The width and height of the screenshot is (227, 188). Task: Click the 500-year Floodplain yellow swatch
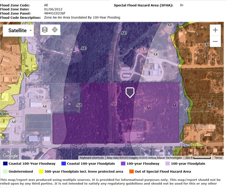41,171
